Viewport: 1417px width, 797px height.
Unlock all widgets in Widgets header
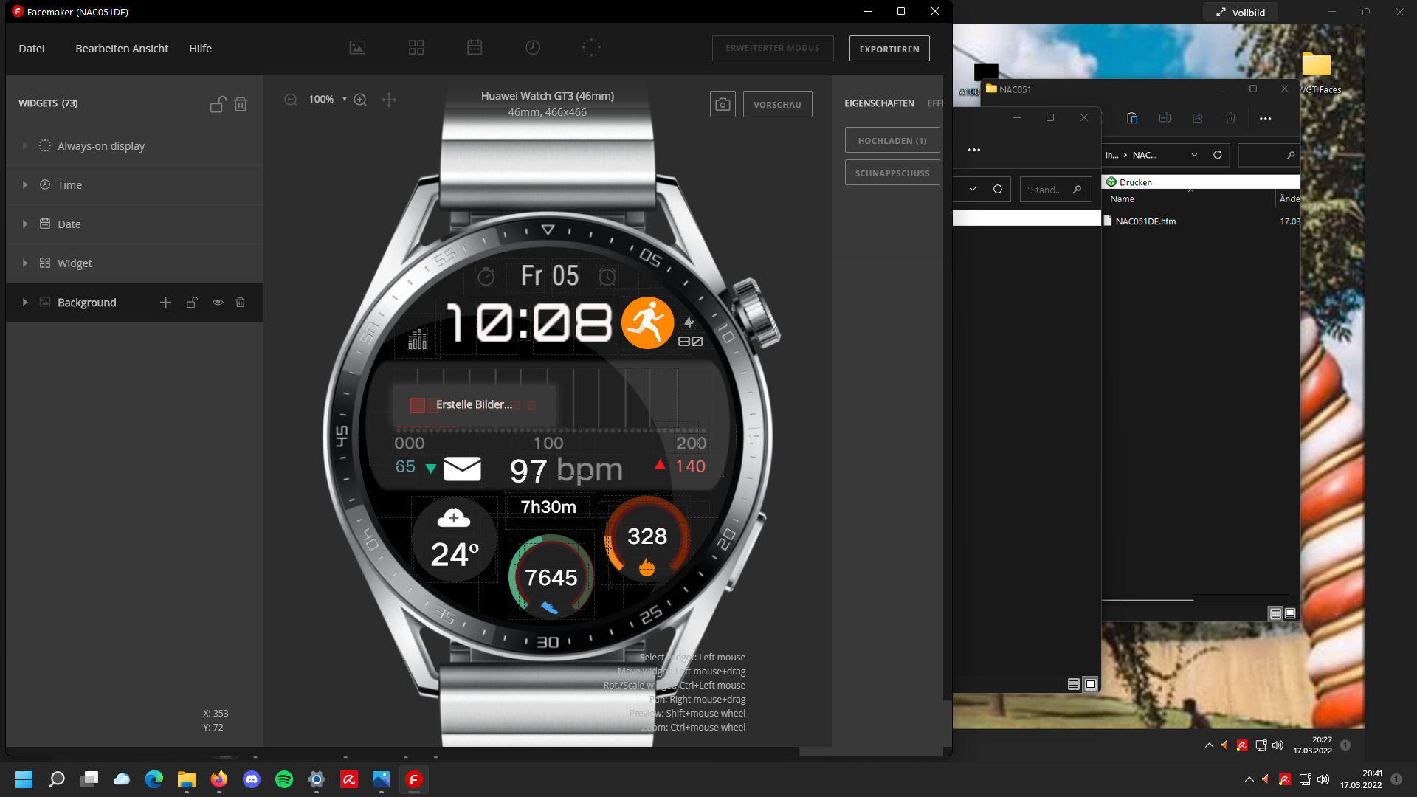(x=217, y=104)
